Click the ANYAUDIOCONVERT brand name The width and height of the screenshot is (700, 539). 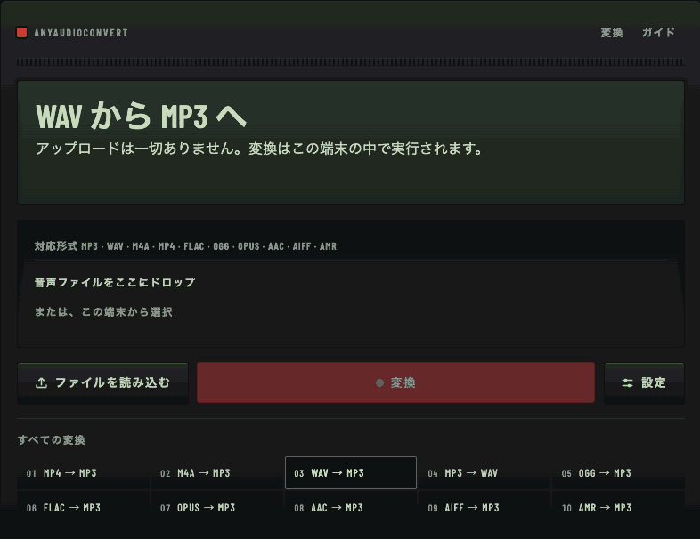pos(81,33)
